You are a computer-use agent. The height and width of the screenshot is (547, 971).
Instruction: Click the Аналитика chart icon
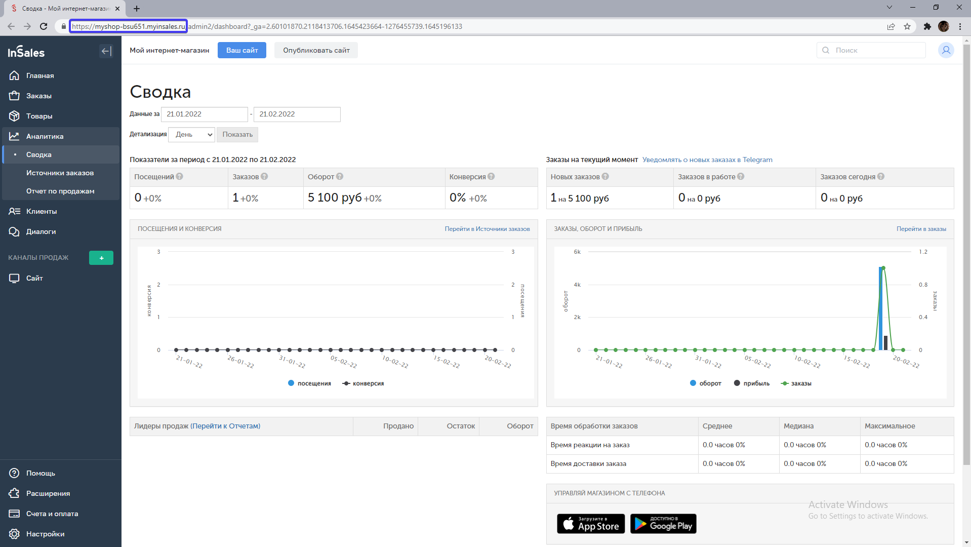(14, 136)
